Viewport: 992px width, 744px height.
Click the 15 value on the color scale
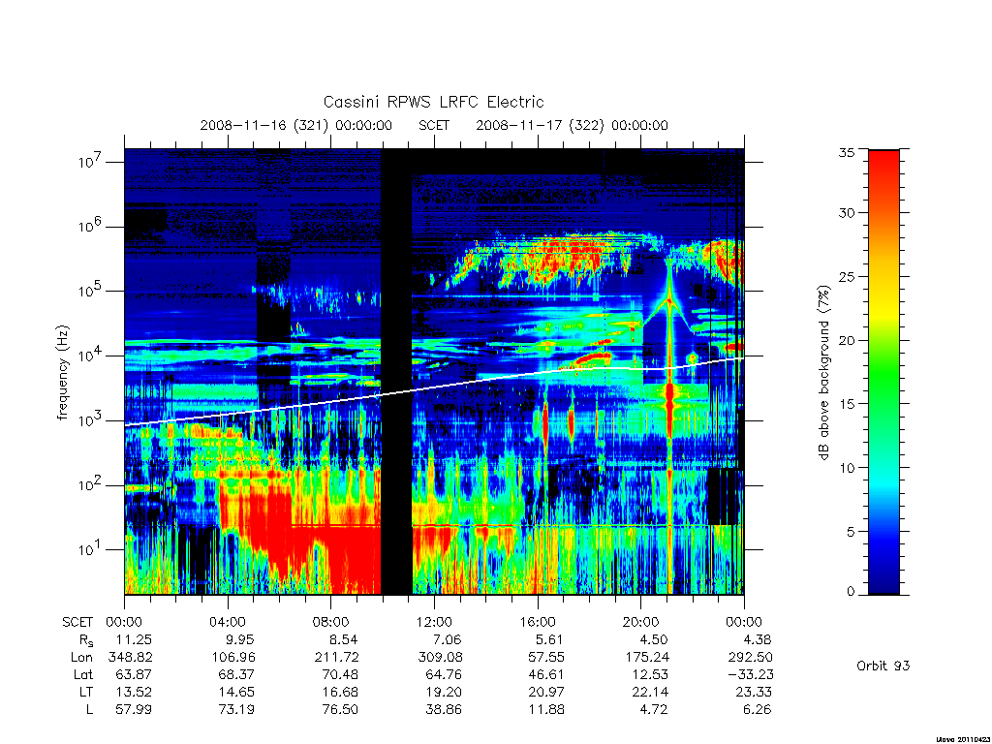[846, 404]
